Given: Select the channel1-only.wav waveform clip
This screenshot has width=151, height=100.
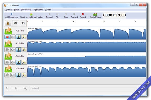Looking at the screenshot, I should coord(87,33).
